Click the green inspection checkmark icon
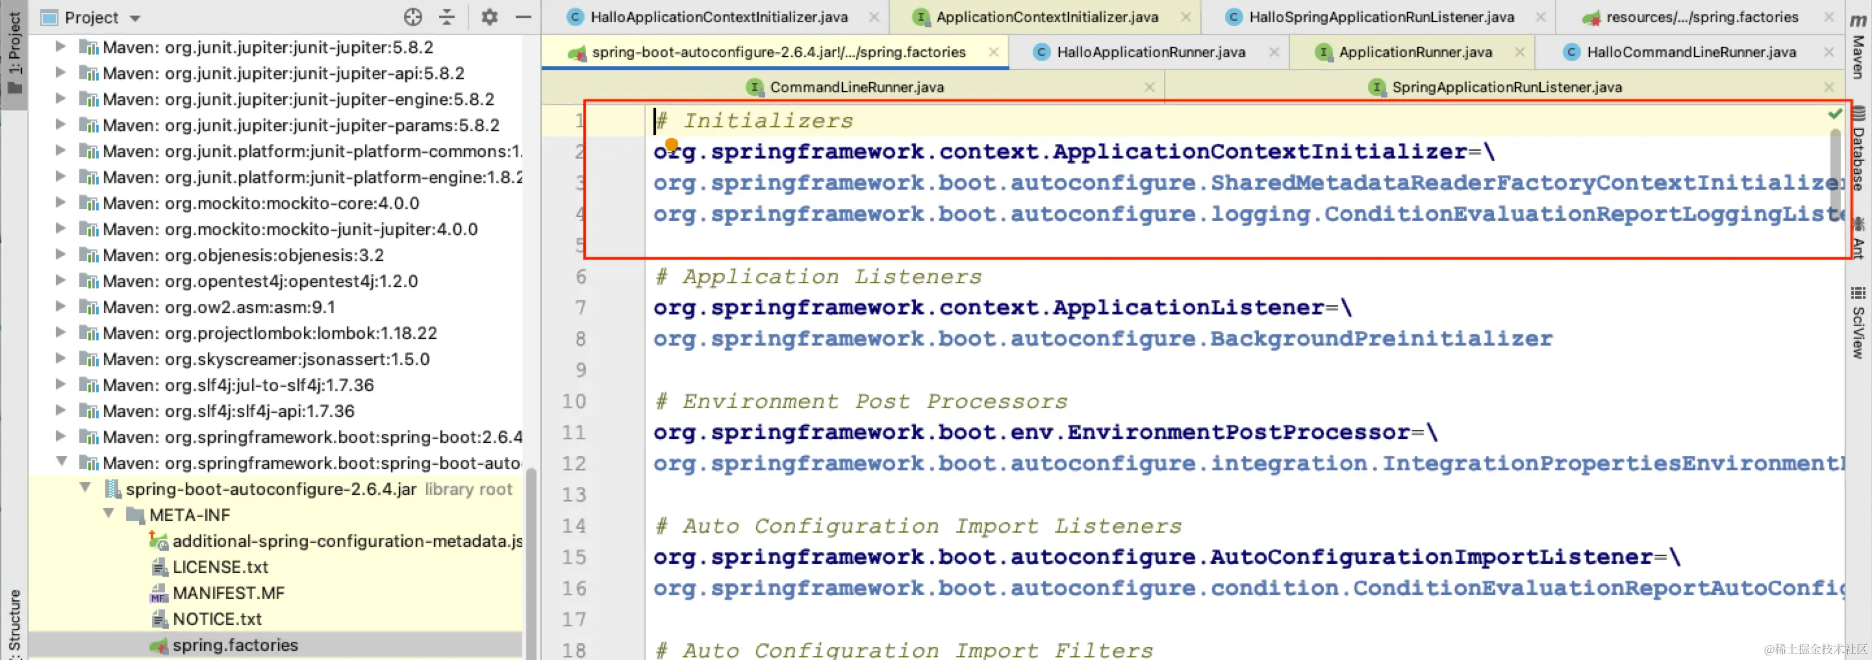 [x=1835, y=114]
